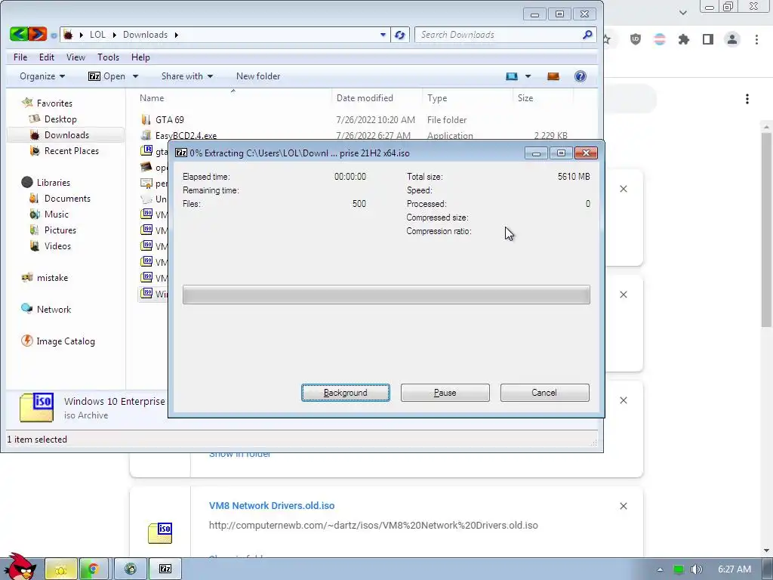Open Chrome extensions puzzle piece icon
Viewport: 773px width, 580px height.
(x=684, y=39)
